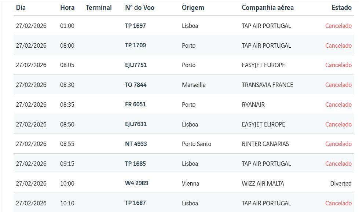359x212 pixels.
Task: Click the W4 2989 flight number
Action: pos(136,183)
